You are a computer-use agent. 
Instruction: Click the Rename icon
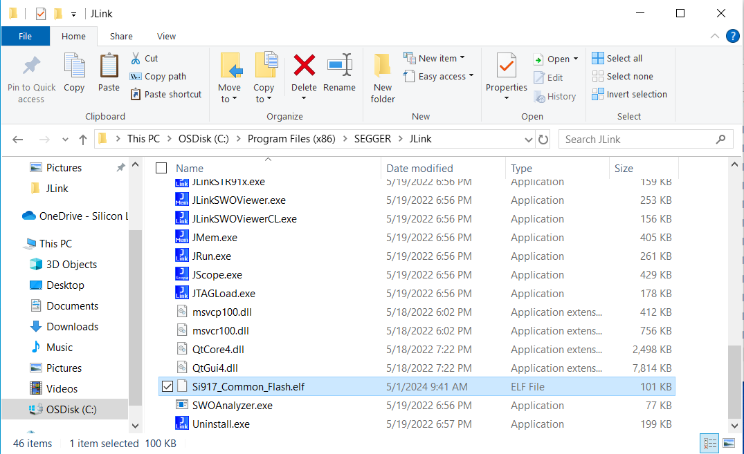(x=340, y=65)
